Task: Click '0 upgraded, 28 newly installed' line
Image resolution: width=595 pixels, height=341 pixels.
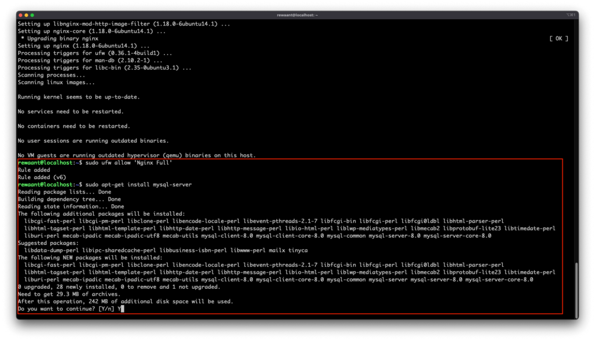Action: 119,287
